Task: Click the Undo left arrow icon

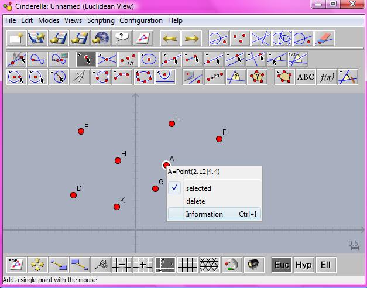Action: [x=170, y=39]
